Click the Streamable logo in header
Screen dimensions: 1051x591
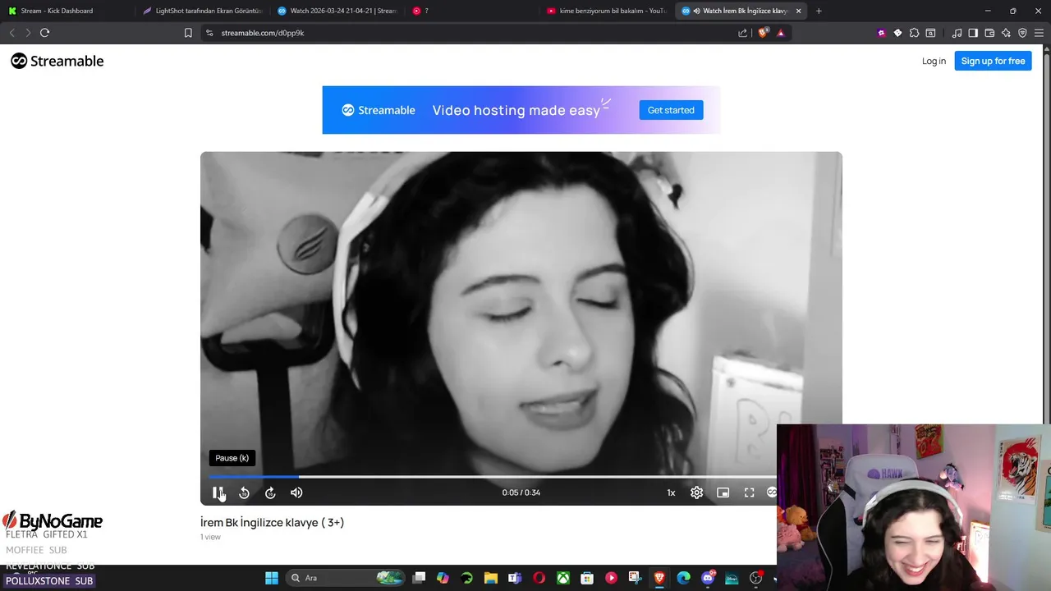click(x=57, y=61)
